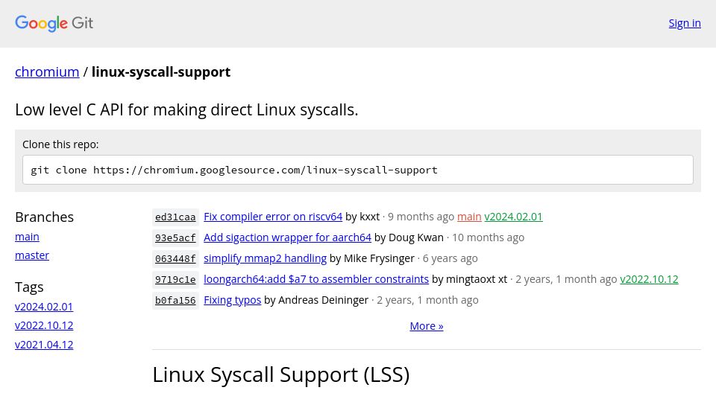
Task: Open commit hash ed31caa
Action: [x=175, y=217]
